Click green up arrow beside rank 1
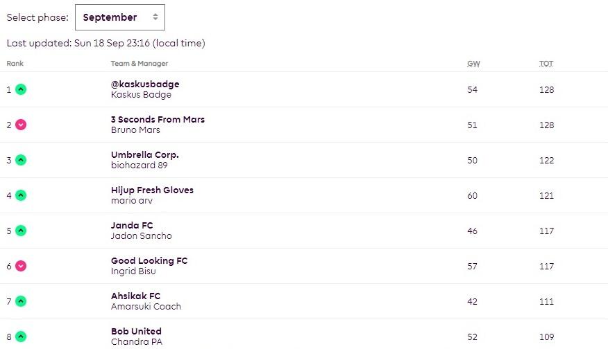Viewport: 608px width, 349px height. (21, 89)
